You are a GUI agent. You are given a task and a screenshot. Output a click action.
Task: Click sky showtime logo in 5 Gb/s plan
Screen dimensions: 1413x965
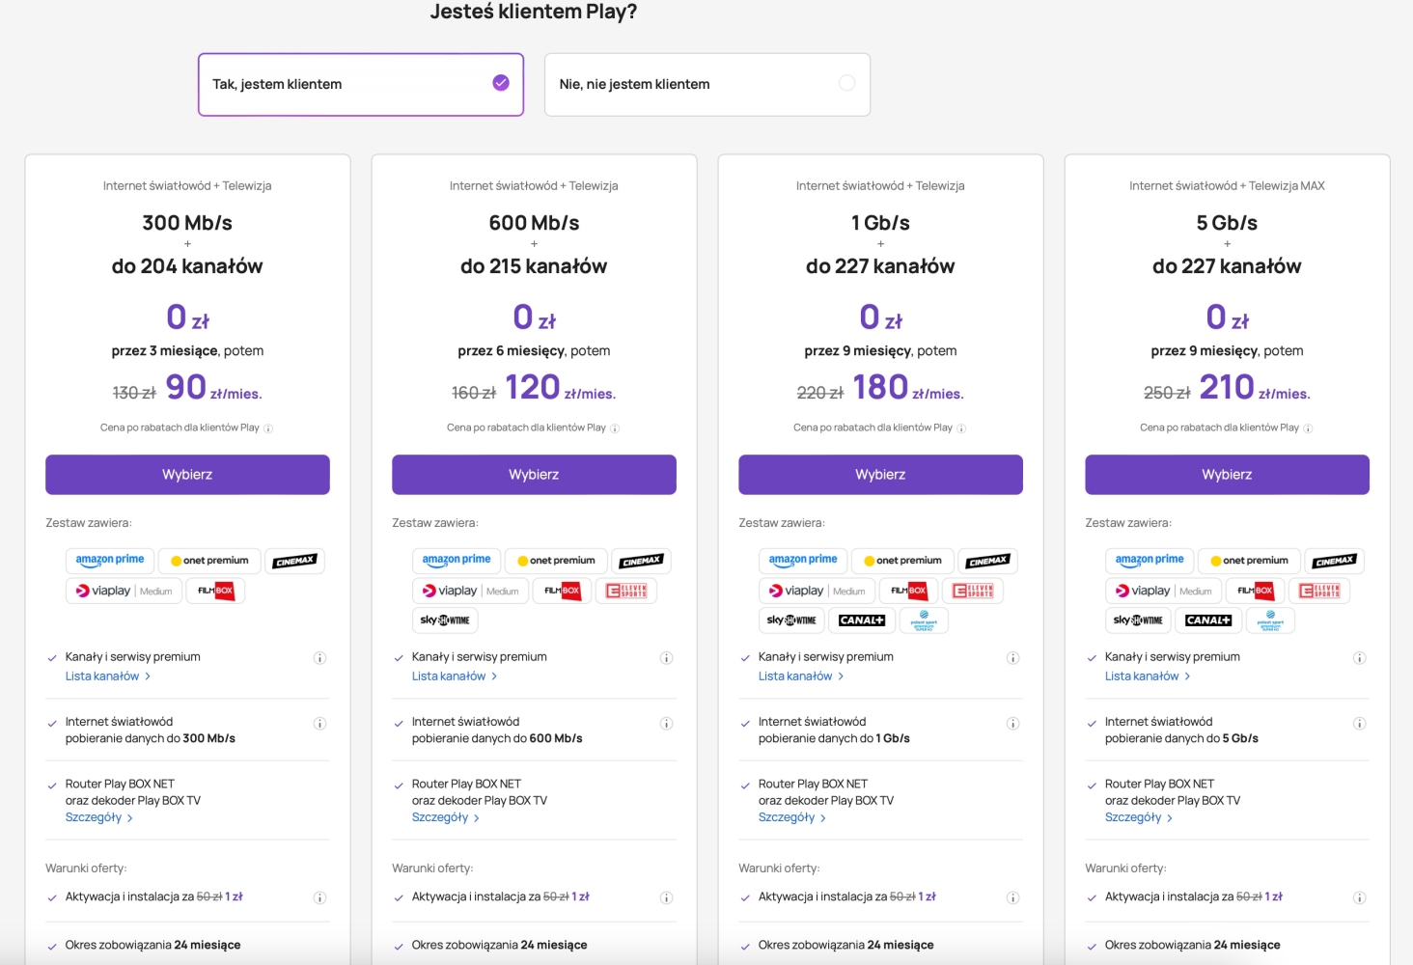pos(1138,620)
